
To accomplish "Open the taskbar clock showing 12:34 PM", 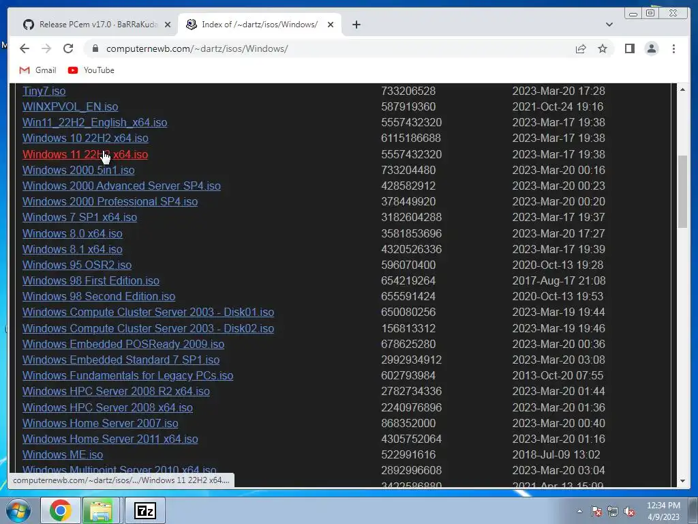I will coord(663,511).
